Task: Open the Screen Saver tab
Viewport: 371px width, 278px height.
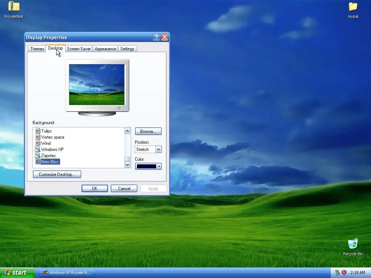Action: (x=79, y=49)
